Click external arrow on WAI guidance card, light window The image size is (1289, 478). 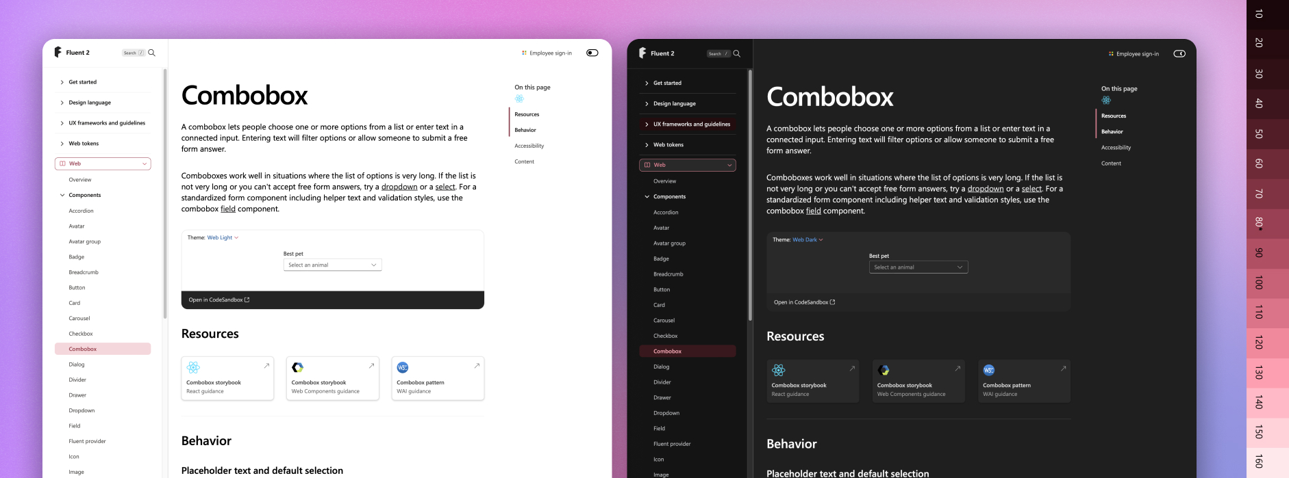(x=477, y=366)
